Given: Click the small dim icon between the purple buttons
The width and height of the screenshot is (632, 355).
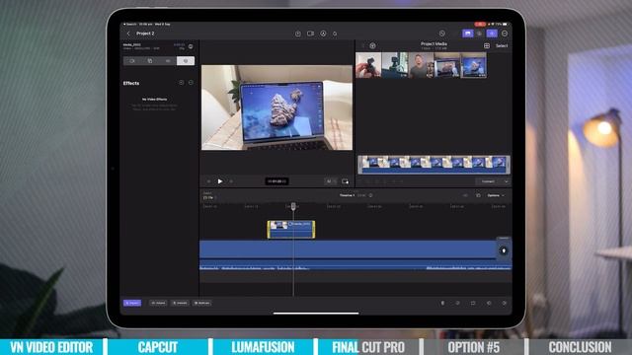Looking at the screenshot, I should click(479, 34).
